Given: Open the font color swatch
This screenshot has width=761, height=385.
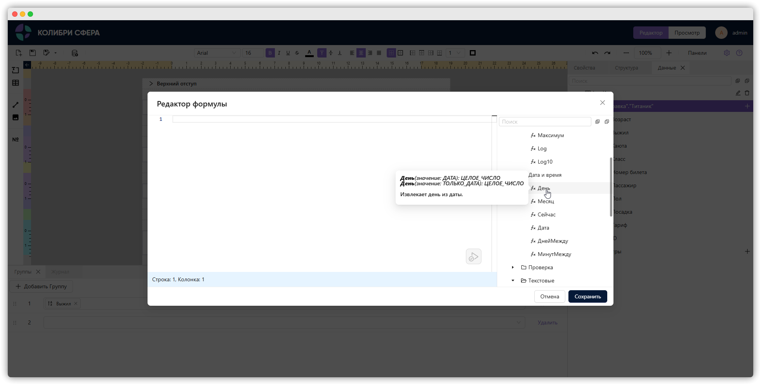Looking at the screenshot, I should tap(309, 53).
